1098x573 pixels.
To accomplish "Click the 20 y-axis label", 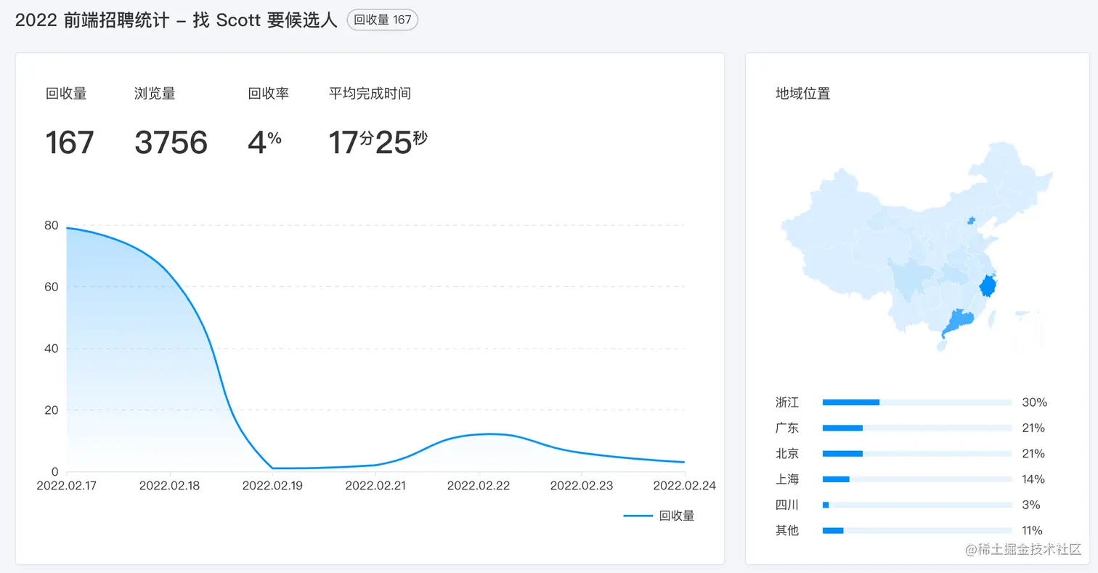I will [51, 410].
